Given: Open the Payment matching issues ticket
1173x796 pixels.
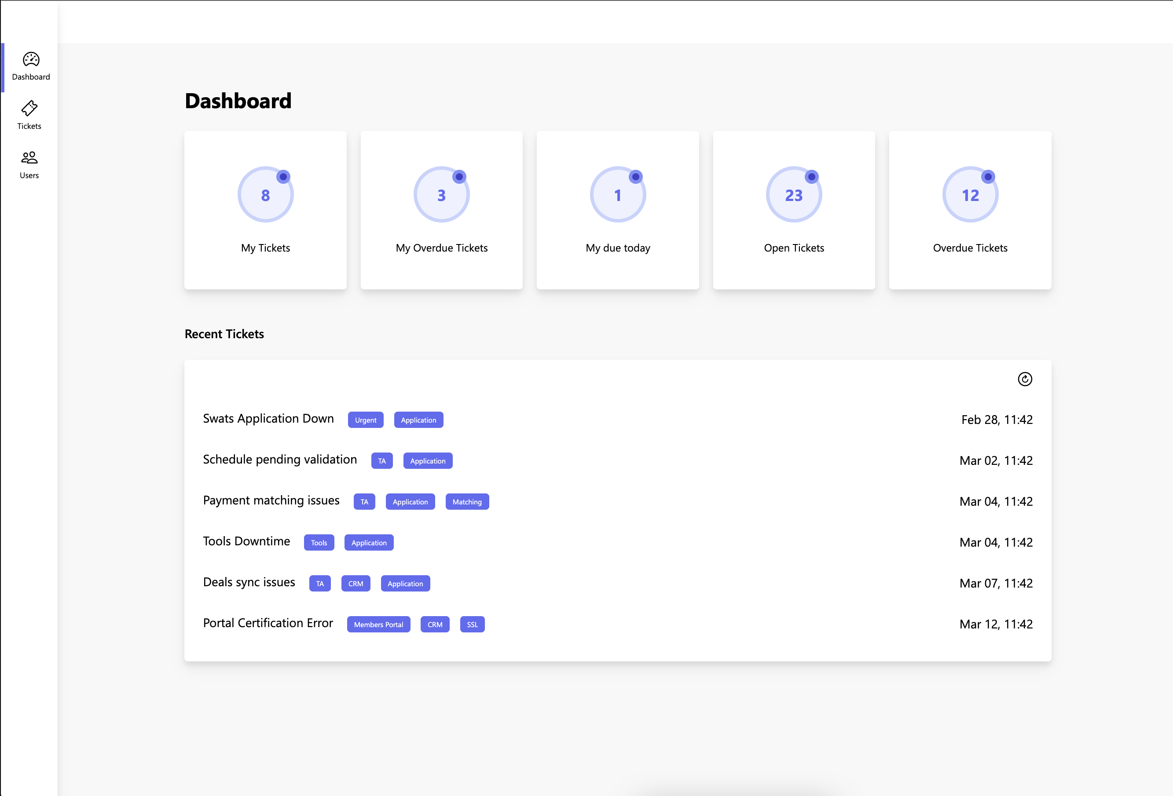Looking at the screenshot, I should point(271,500).
